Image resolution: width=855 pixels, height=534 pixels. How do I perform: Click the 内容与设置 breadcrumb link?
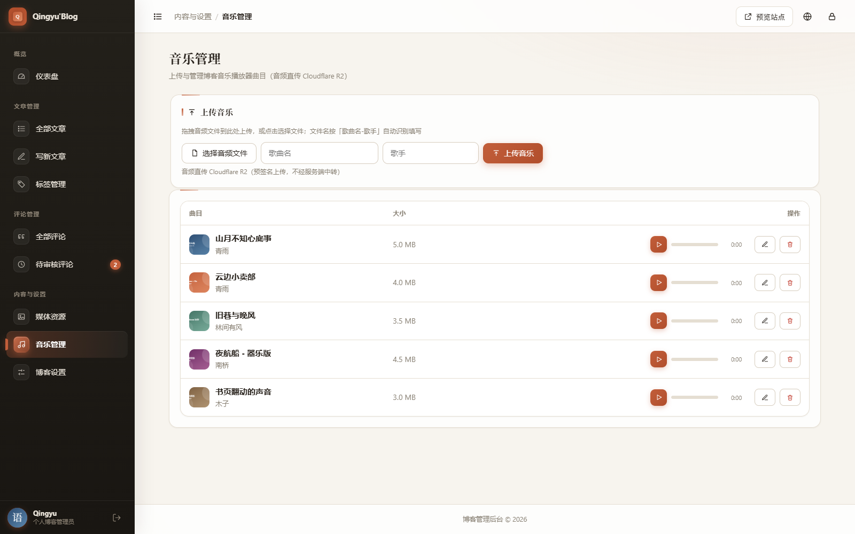pos(193,17)
